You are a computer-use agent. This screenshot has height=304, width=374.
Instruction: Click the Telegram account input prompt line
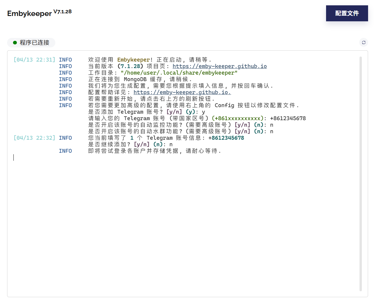point(197,118)
